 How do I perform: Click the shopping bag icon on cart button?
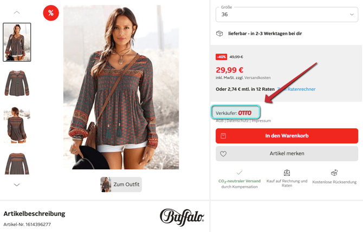pos(223,136)
